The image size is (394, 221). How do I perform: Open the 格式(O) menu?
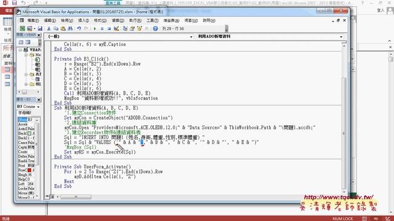point(100,20)
